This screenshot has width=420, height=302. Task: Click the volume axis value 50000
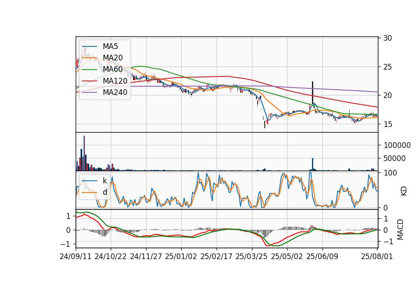[x=395, y=158]
